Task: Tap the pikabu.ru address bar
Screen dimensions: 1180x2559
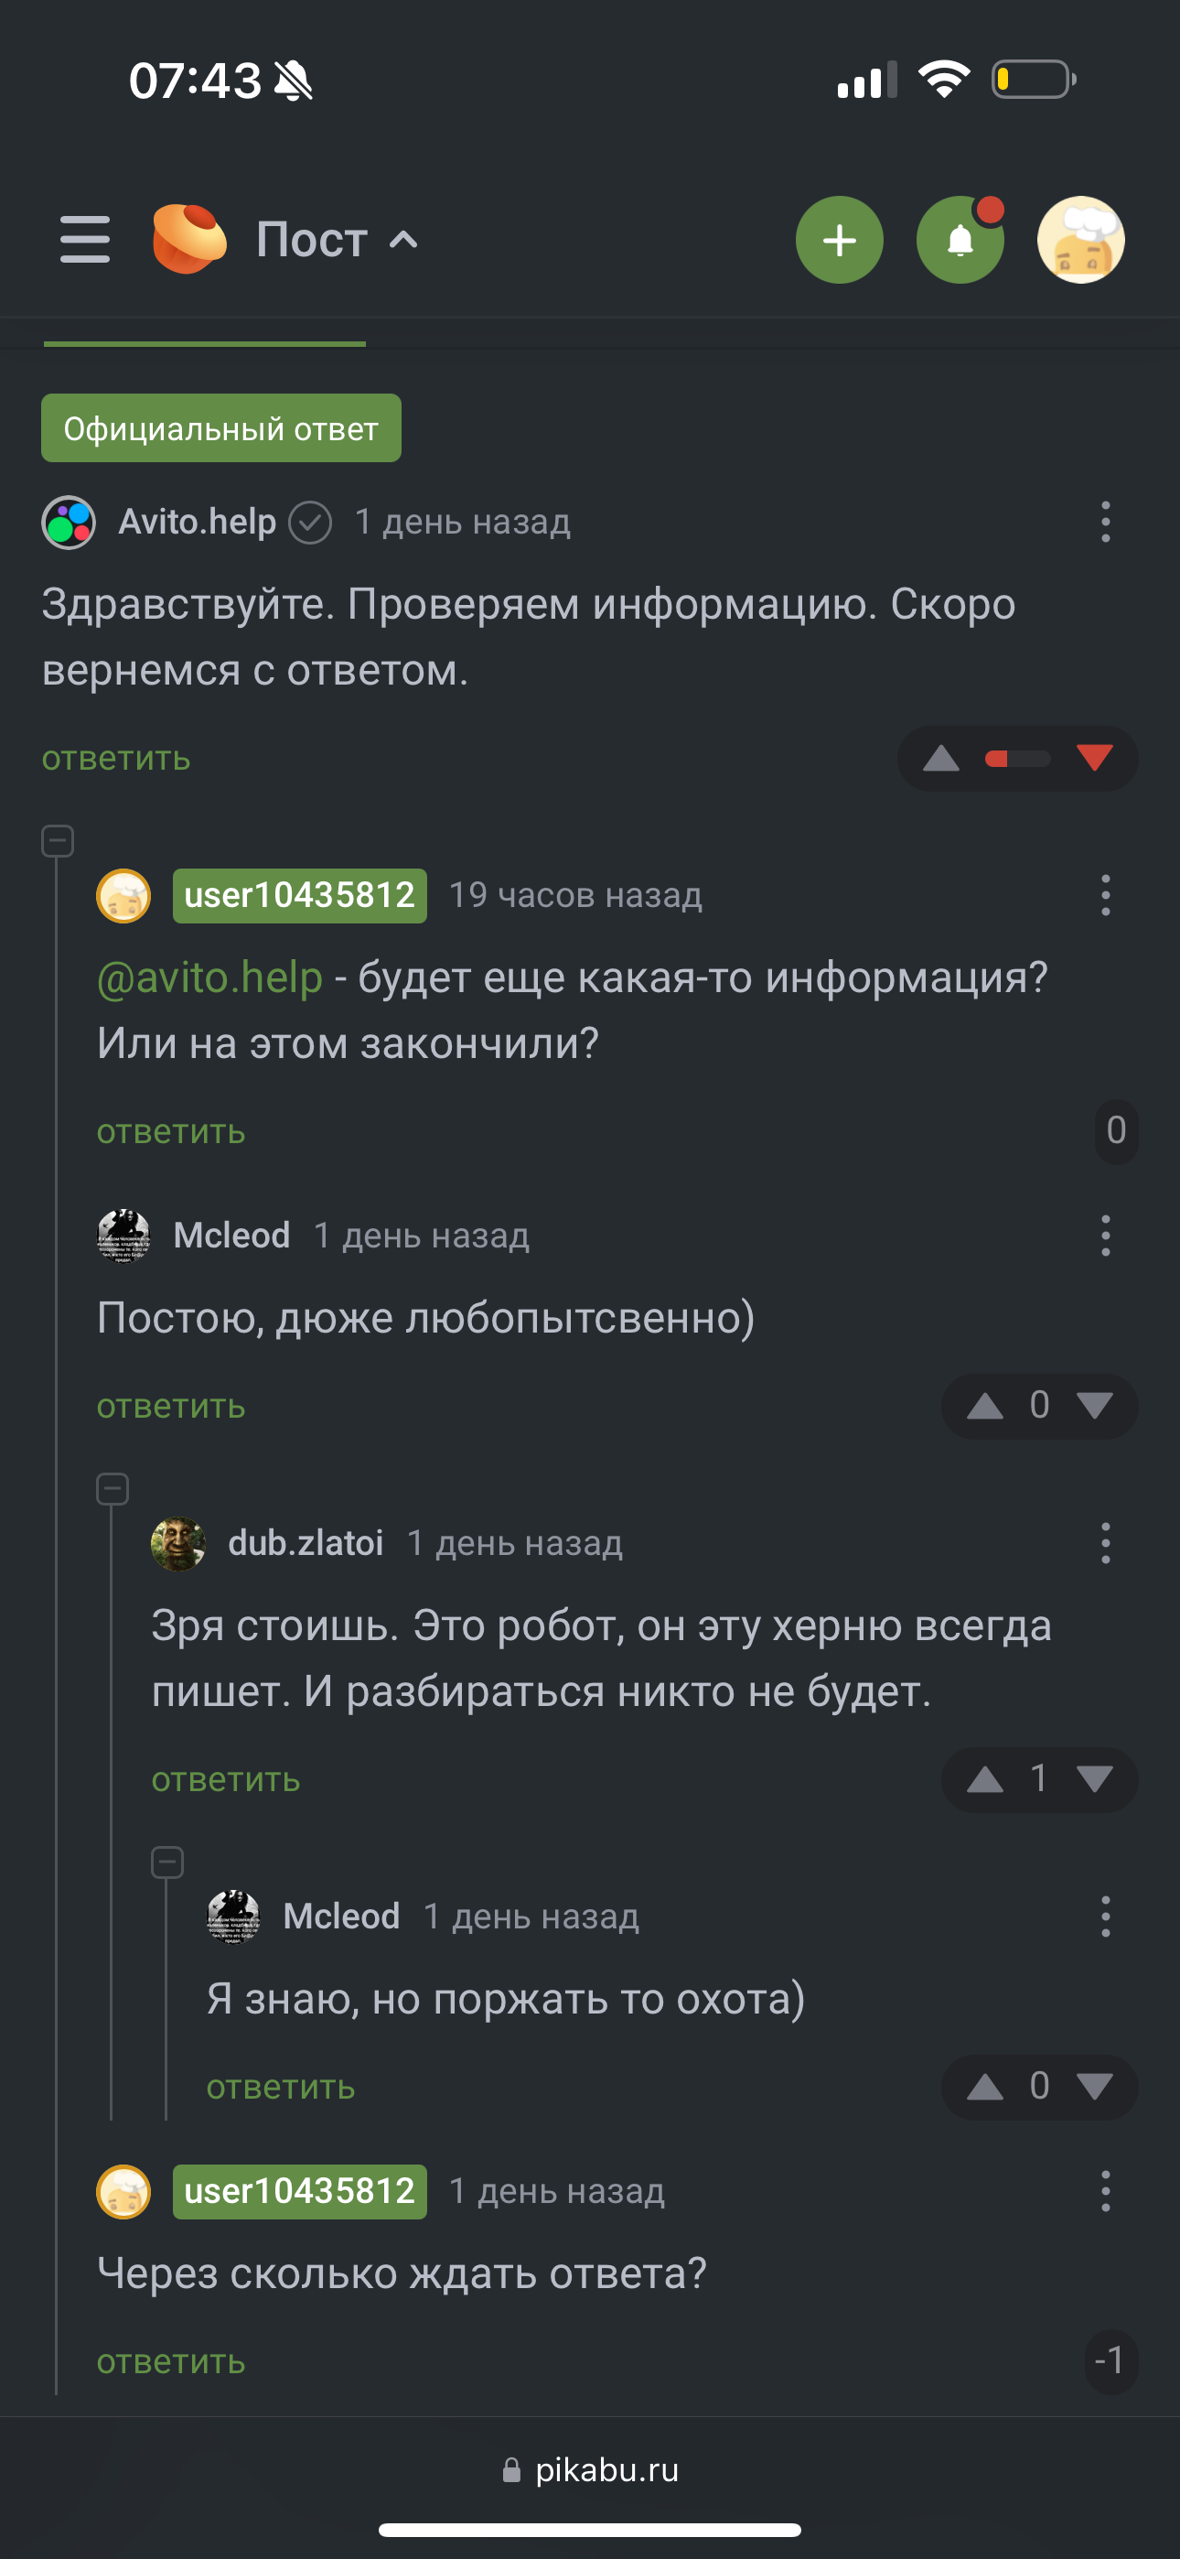Action: (x=590, y=2469)
